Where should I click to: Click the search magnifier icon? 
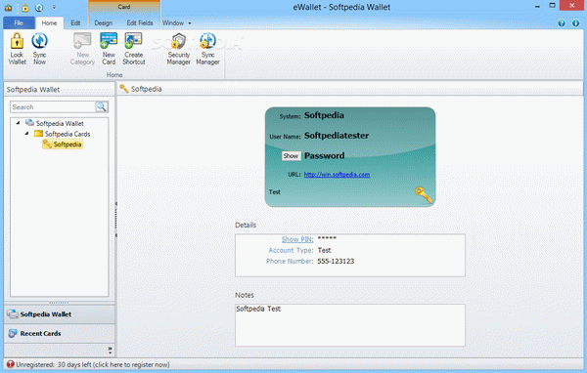(102, 106)
